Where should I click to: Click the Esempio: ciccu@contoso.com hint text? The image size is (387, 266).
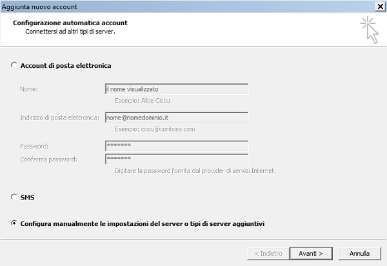pos(155,129)
